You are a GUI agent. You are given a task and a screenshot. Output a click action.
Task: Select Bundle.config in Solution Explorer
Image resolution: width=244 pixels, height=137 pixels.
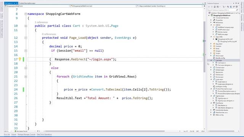[x=220, y=58]
